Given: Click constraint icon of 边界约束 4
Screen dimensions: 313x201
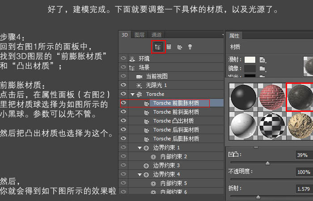Looking at the screenshot, I should click(x=146, y=175).
